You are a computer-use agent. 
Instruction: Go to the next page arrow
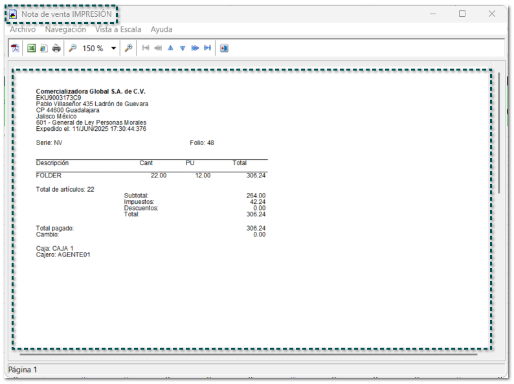tap(183, 49)
